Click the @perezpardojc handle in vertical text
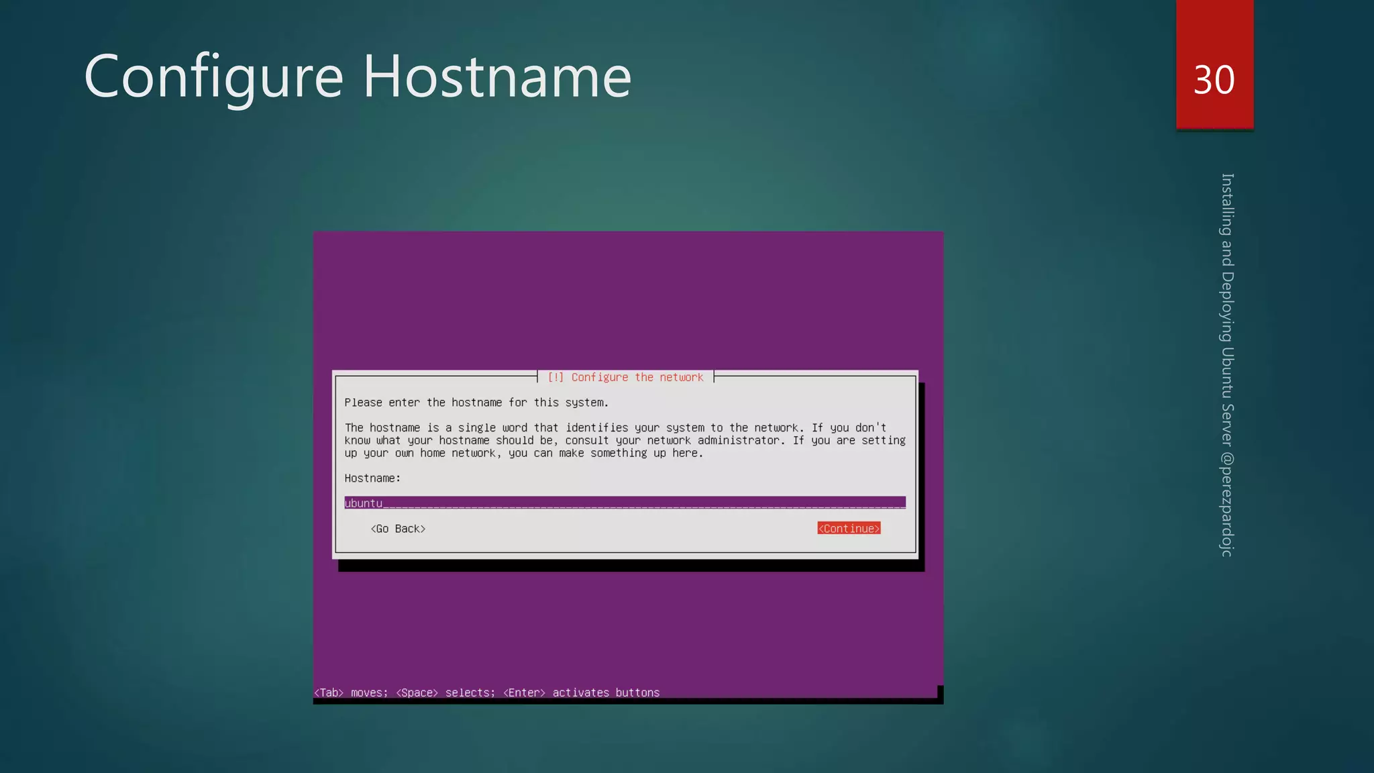This screenshot has height=773, width=1374. click(x=1227, y=505)
